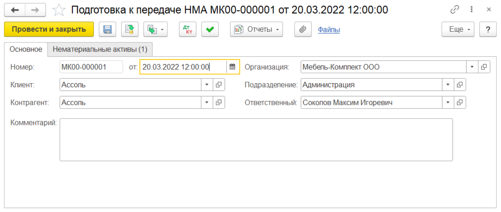Add document to favorites with star
Viewport: 501px width, 212px height.
coord(59,10)
